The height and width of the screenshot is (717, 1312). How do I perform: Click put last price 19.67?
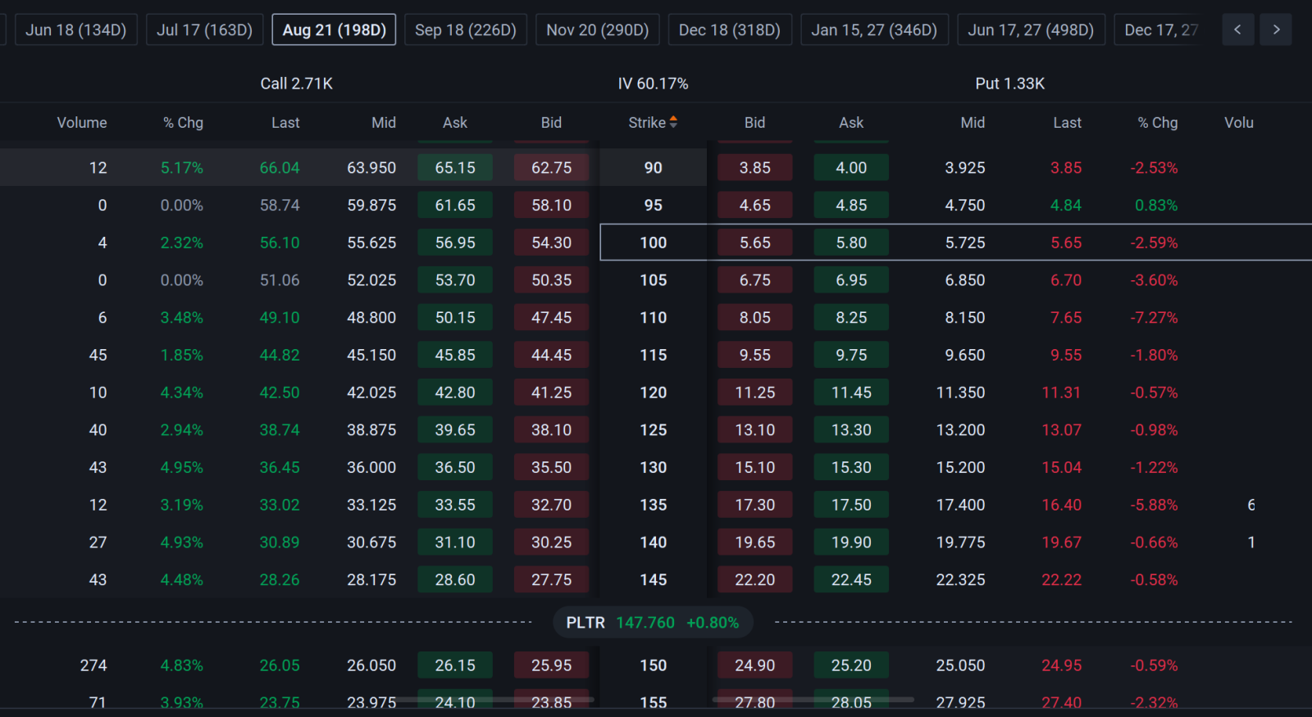pos(1062,542)
